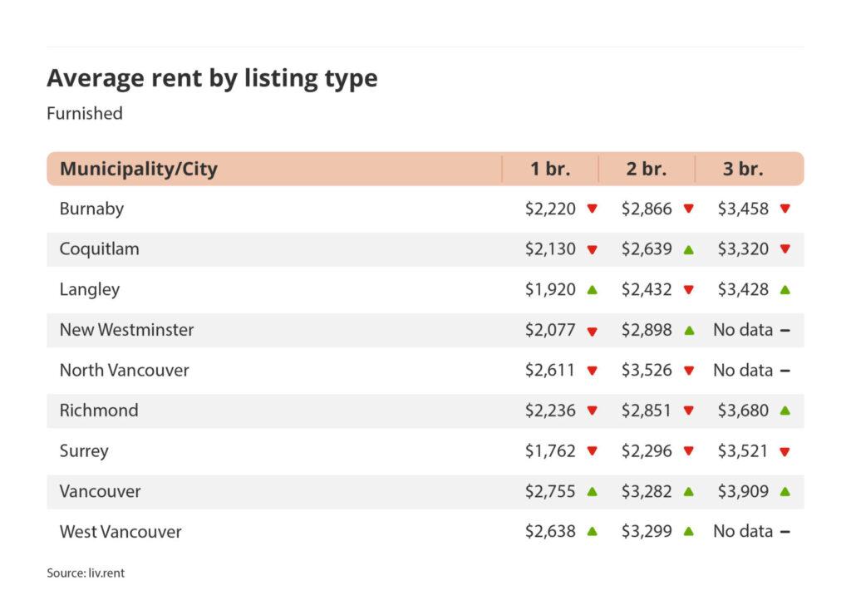
Task: Click the green up arrow next to Langley $1,920
Action: (x=592, y=289)
